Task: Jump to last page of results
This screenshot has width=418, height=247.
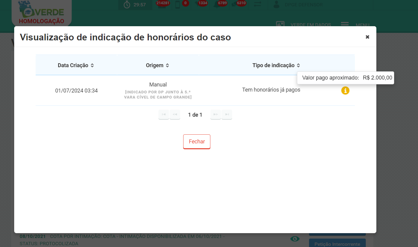Action: pyautogui.click(x=227, y=114)
